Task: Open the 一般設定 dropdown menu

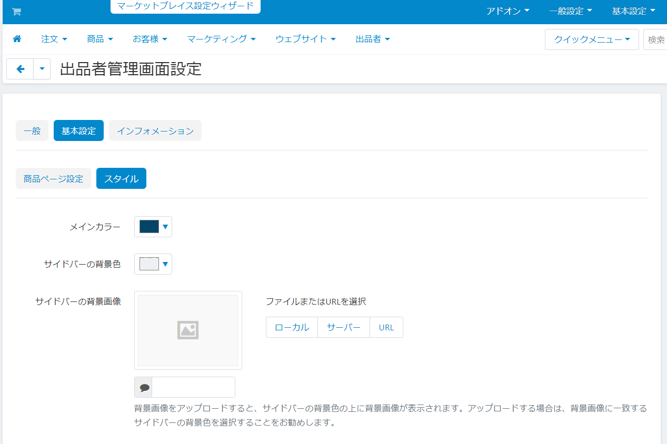Action: tap(570, 11)
